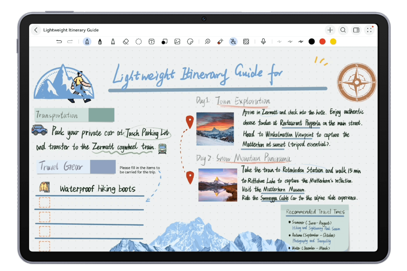Tap the Matterhorn lake reflection photo

pos(218,185)
